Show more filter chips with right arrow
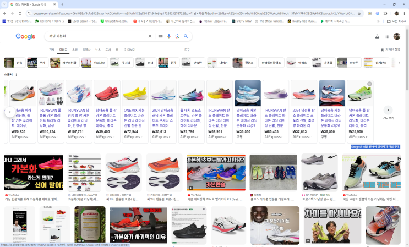This screenshot has height=247, width=409. [399, 63]
